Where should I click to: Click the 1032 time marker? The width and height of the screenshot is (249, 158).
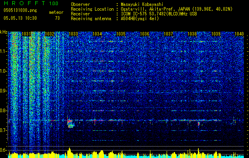tap(50, 34)
